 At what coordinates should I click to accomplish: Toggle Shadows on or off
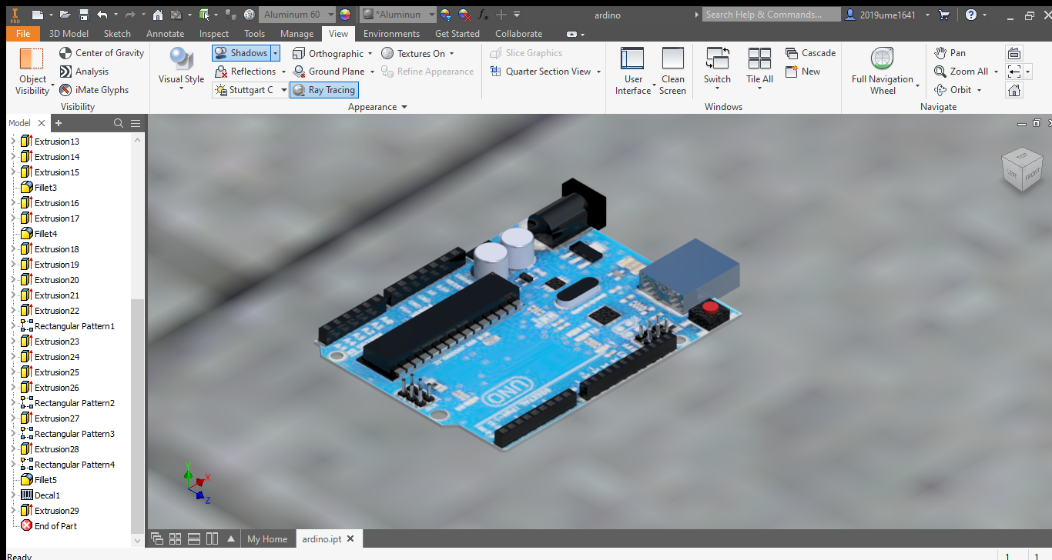[x=241, y=53]
